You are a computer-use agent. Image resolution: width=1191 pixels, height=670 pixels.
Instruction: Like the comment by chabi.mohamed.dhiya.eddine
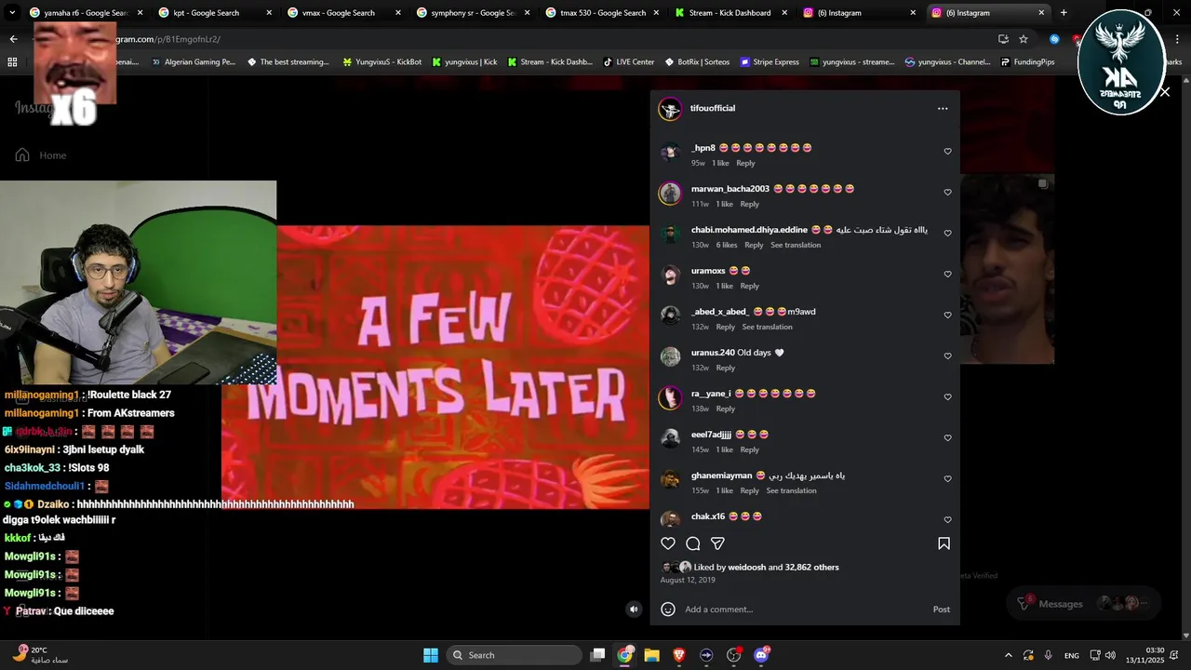948,234
